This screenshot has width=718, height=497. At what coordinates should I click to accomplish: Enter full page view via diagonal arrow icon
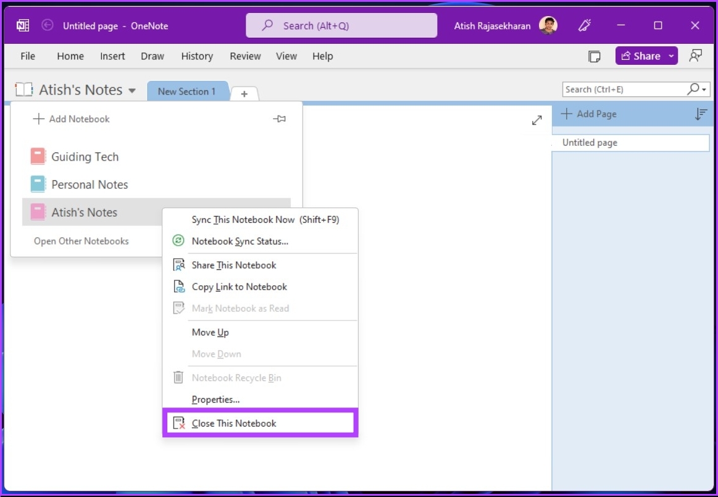pyautogui.click(x=536, y=121)
